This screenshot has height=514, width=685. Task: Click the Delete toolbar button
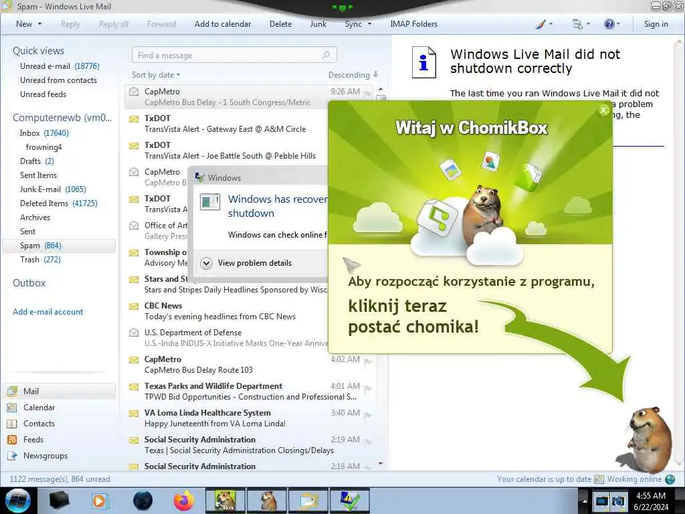280,24
